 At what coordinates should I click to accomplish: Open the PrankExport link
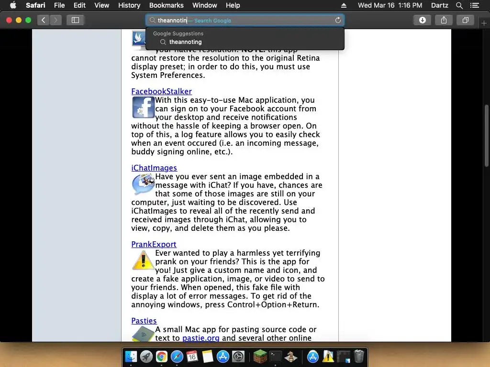tap(154, 244)
